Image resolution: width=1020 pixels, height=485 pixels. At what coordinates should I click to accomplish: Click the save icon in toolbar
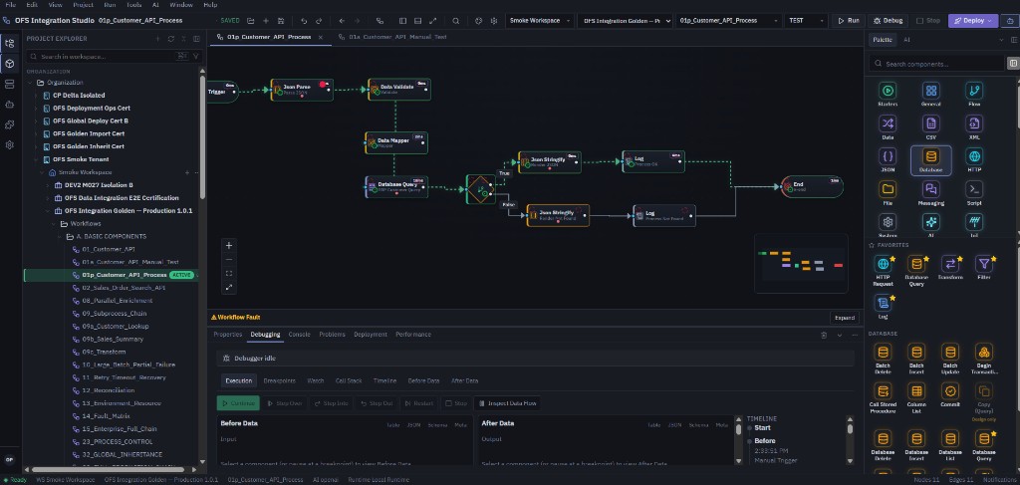[281, 21]
